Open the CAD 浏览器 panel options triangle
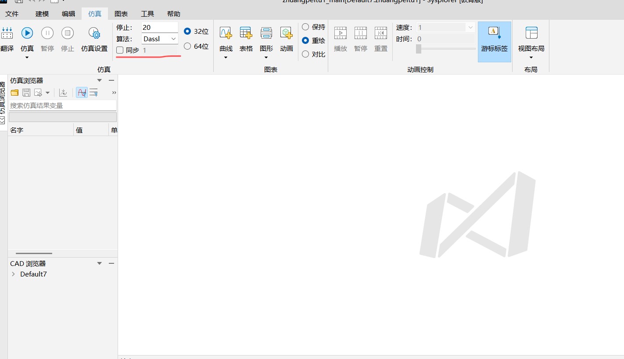Viewport: 624px width, 359px height. pyautogui.click(x=100, y=263)
